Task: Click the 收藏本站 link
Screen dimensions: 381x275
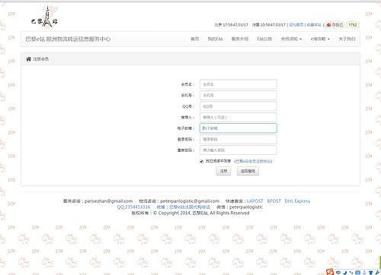Action: pyautogui.click(x=314, y=25)
